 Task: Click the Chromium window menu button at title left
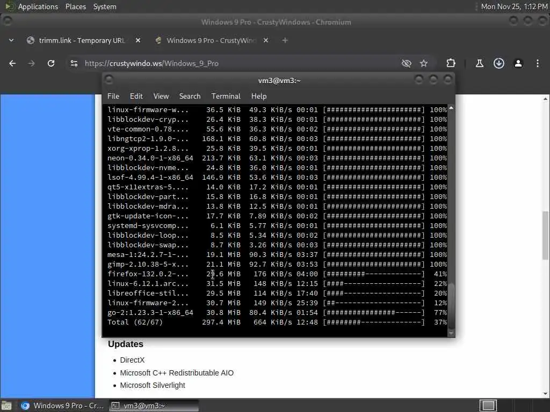pyautogui.click(x=8, y=21)
